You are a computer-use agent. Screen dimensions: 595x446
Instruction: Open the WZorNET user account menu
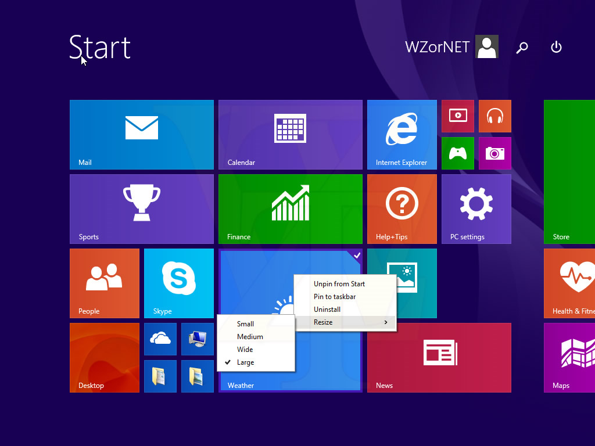[451, 47]
